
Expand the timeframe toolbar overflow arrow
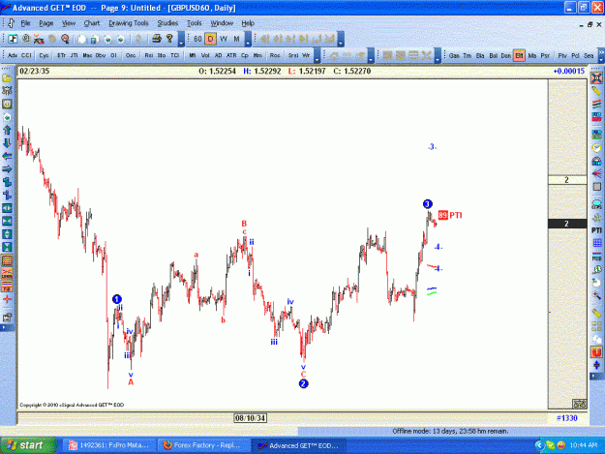[248, 39]
